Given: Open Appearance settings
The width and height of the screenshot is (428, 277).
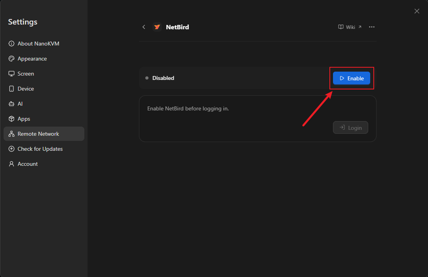Looking at the screenshot, I should (44, 59).
